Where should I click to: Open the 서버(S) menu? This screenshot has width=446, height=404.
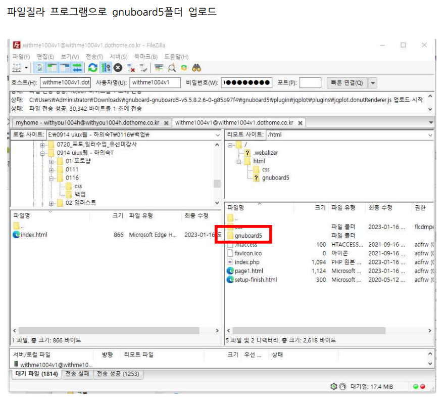pos(119,57)
